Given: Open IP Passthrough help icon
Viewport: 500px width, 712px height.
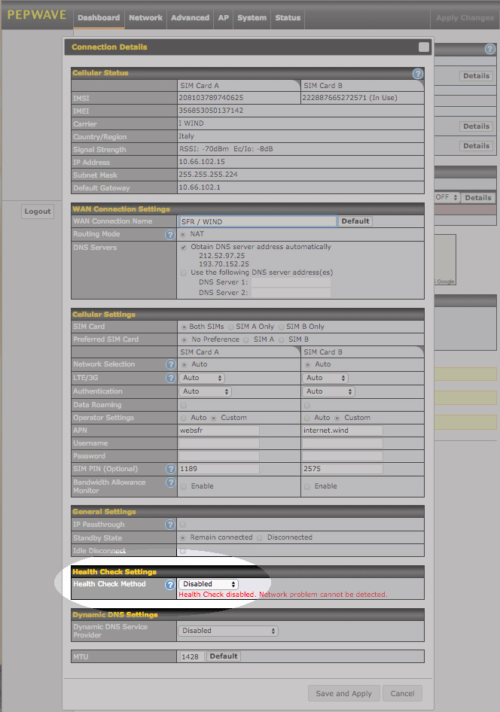Looking at the screenshot, I should coord(170,525).
